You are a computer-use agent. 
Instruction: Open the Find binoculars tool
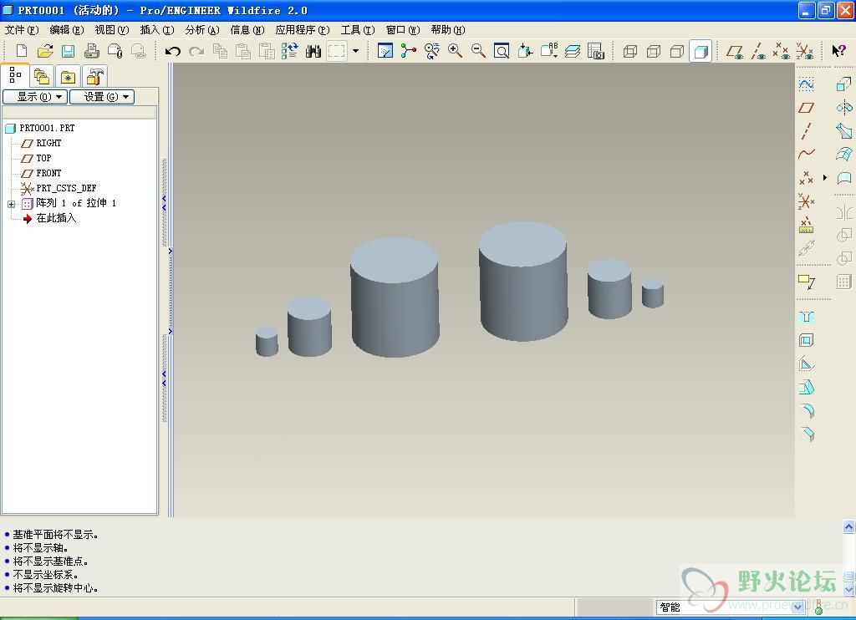coord(313,51)
